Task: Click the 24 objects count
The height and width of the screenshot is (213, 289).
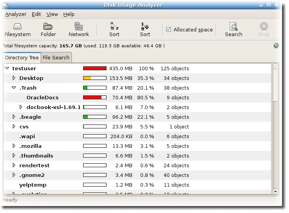Action: [176, 166]
